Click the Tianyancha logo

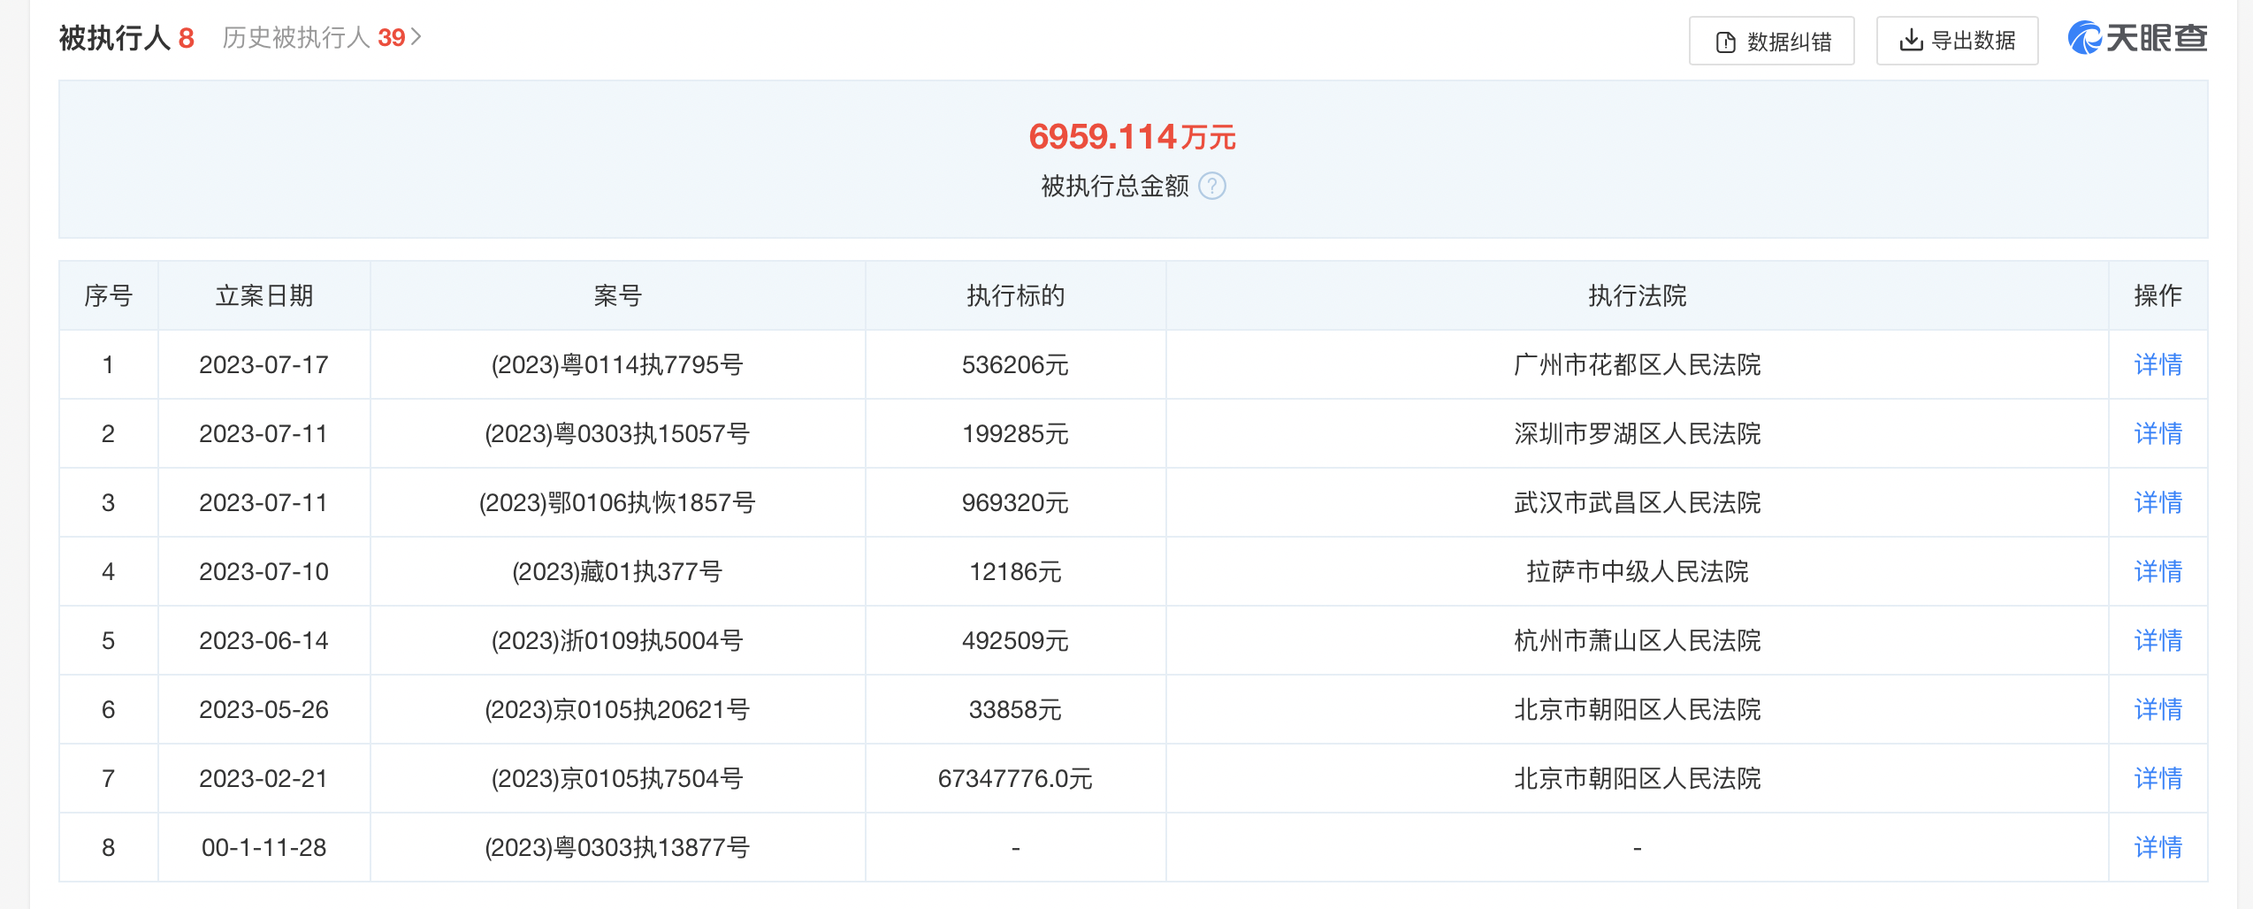coord(2137,38)
